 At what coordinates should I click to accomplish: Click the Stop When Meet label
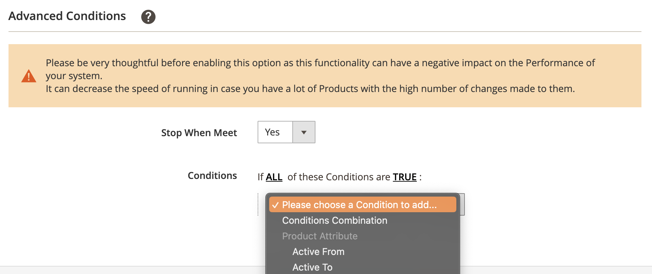pyautogui.click(x=199, y=133)
